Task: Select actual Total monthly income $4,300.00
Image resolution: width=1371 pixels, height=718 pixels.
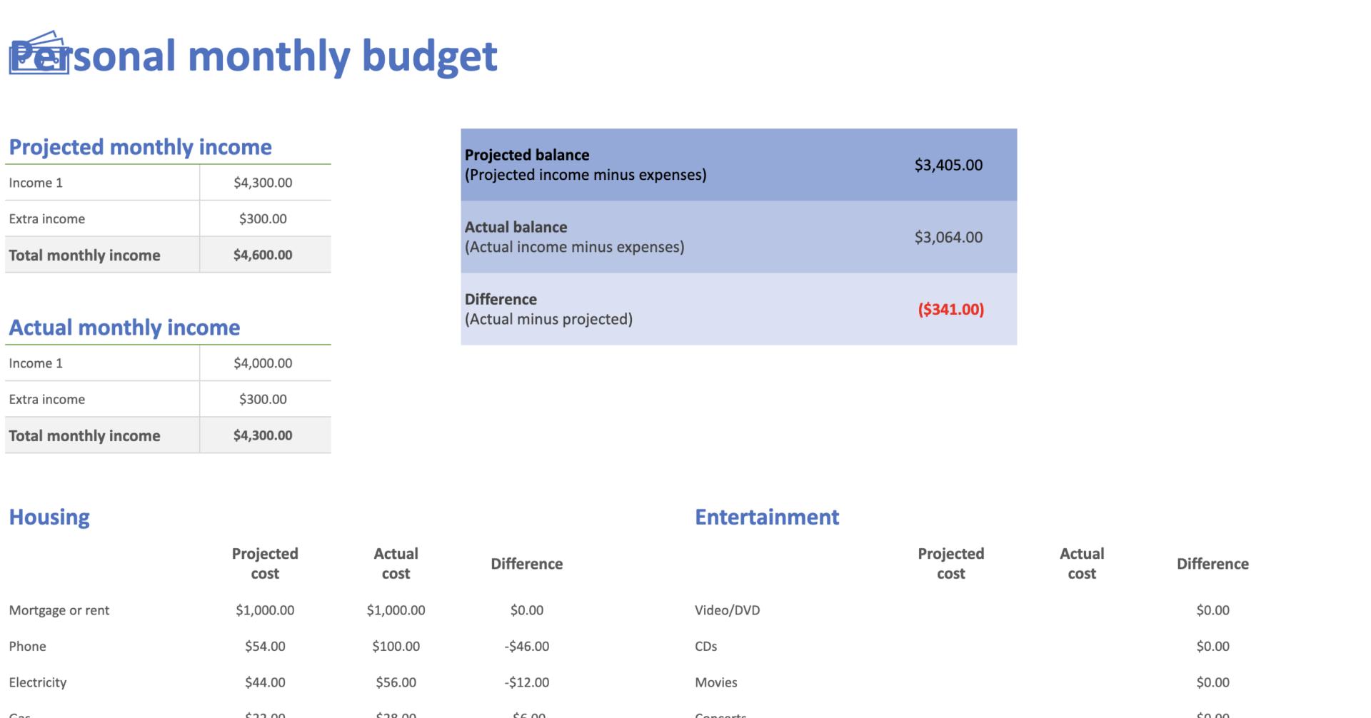Action: coord(263,435)
